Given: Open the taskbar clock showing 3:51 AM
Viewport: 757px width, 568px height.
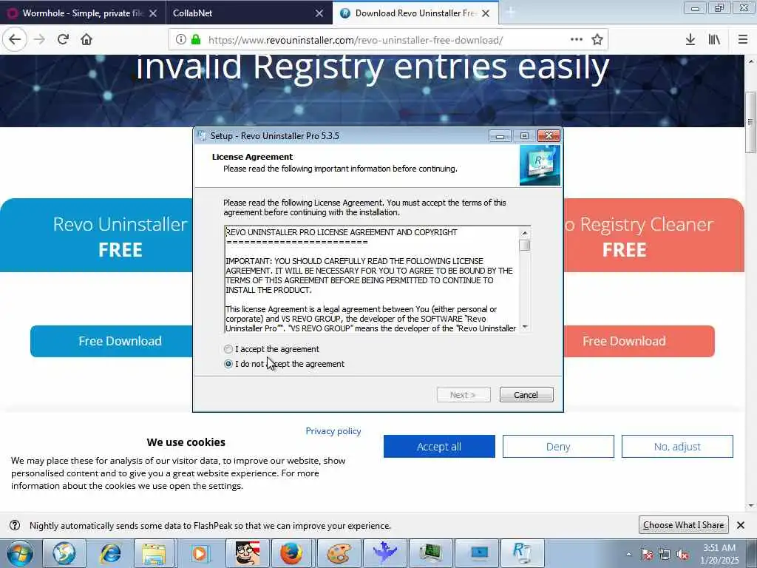Looking at the screenshot, I should [719, 554].
